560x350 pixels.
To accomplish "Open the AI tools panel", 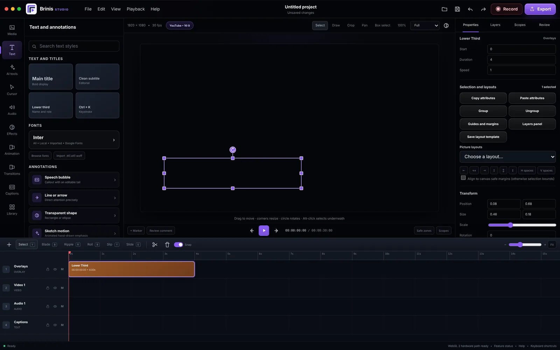I will [12, 70].
